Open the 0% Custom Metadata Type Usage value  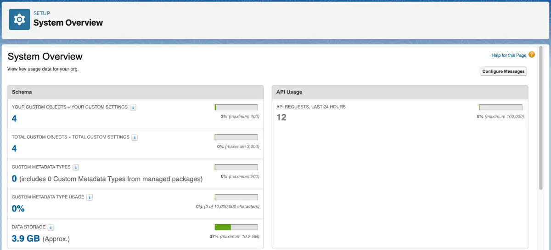pyautogui.click(x=18, y=208)
